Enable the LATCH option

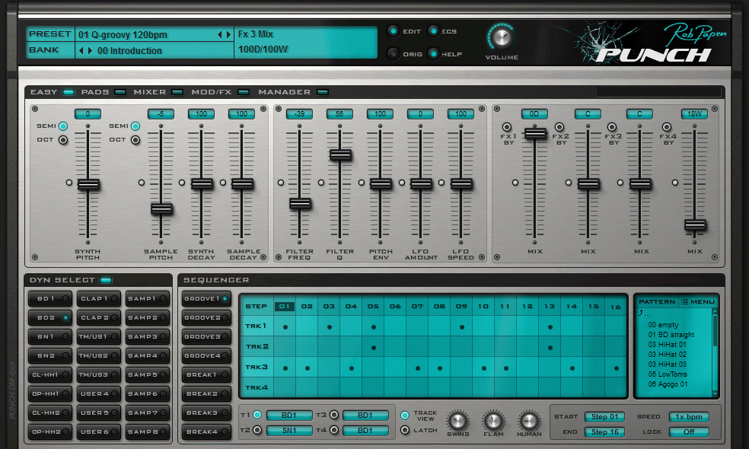405,430
